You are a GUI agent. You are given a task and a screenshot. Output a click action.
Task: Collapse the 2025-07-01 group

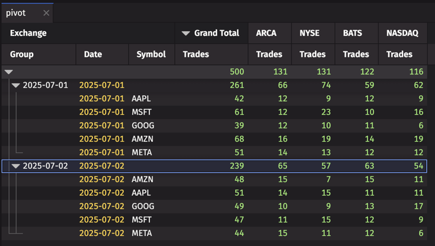click(16, 85)
